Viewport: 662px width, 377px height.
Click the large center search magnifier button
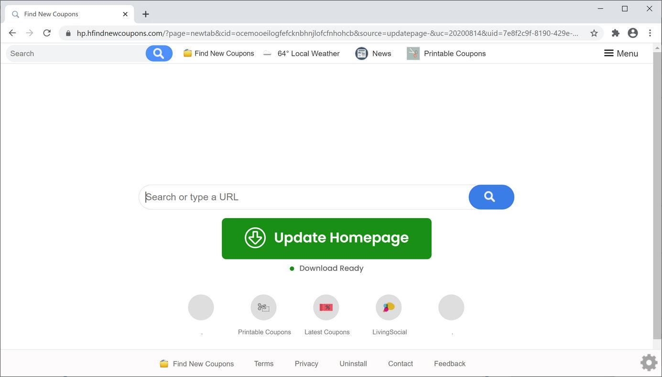coord(491,197)
